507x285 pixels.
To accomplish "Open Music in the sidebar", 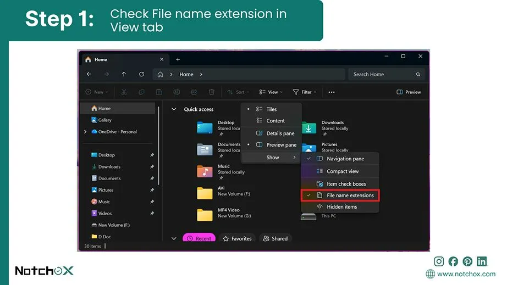I will (101, 202).
